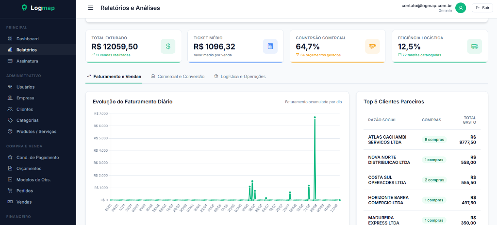
Task: Click the Orçamentos document icon
Action: click(x=10, y=168)
